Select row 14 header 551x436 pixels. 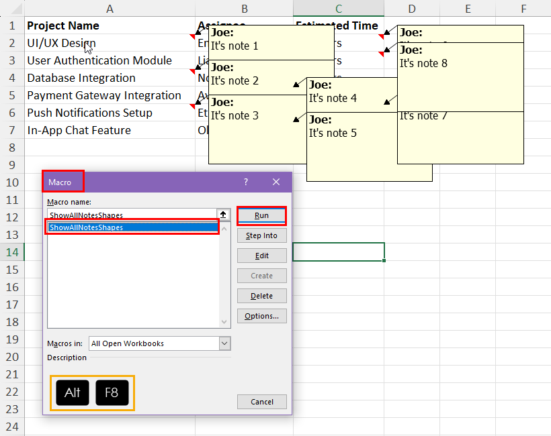[x=12, y=252]
